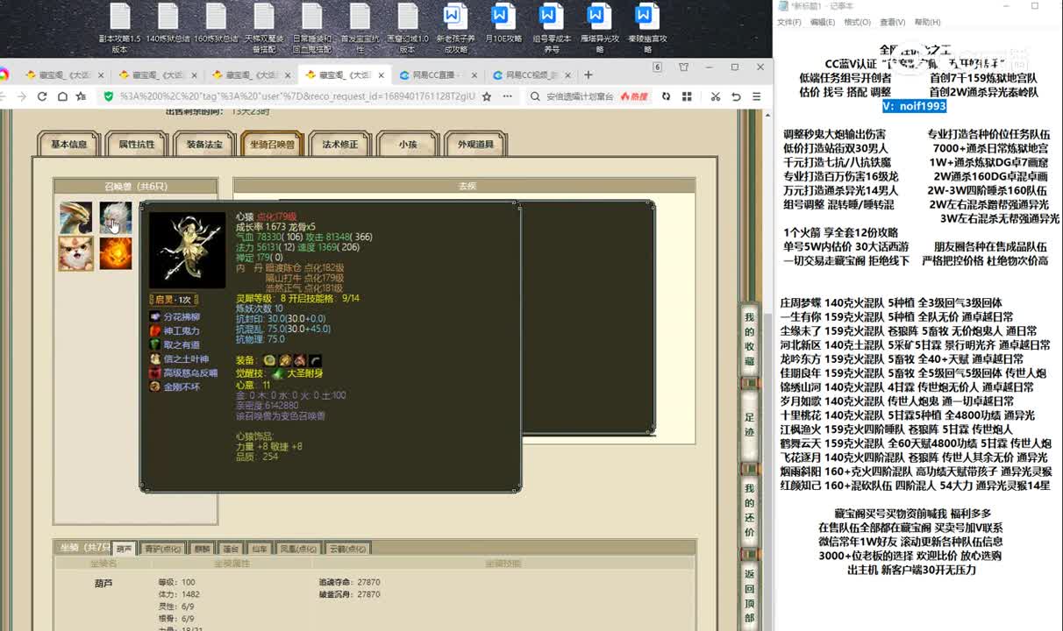Select the dragon summoned beast portrait
The image size is (1063, 631).
[75, 217]
